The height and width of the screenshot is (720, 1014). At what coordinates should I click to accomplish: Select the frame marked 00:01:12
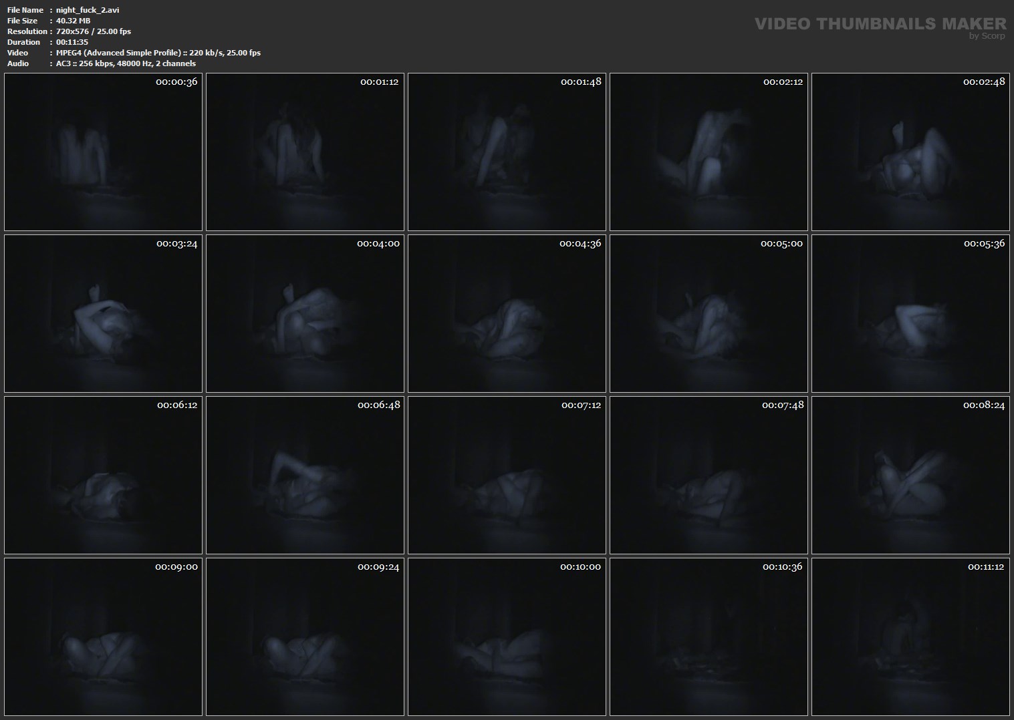pyautogui.click(x=305, y=152)
